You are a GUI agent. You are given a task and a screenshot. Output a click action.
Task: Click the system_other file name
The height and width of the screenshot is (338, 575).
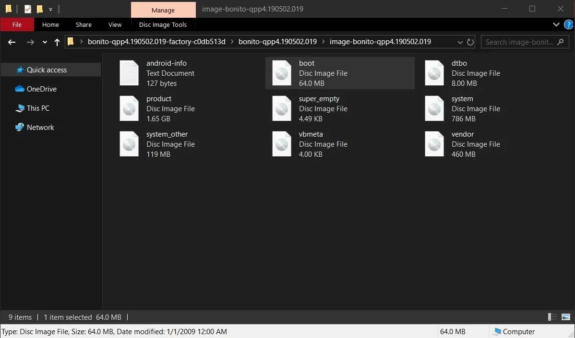tap(167, 134)
